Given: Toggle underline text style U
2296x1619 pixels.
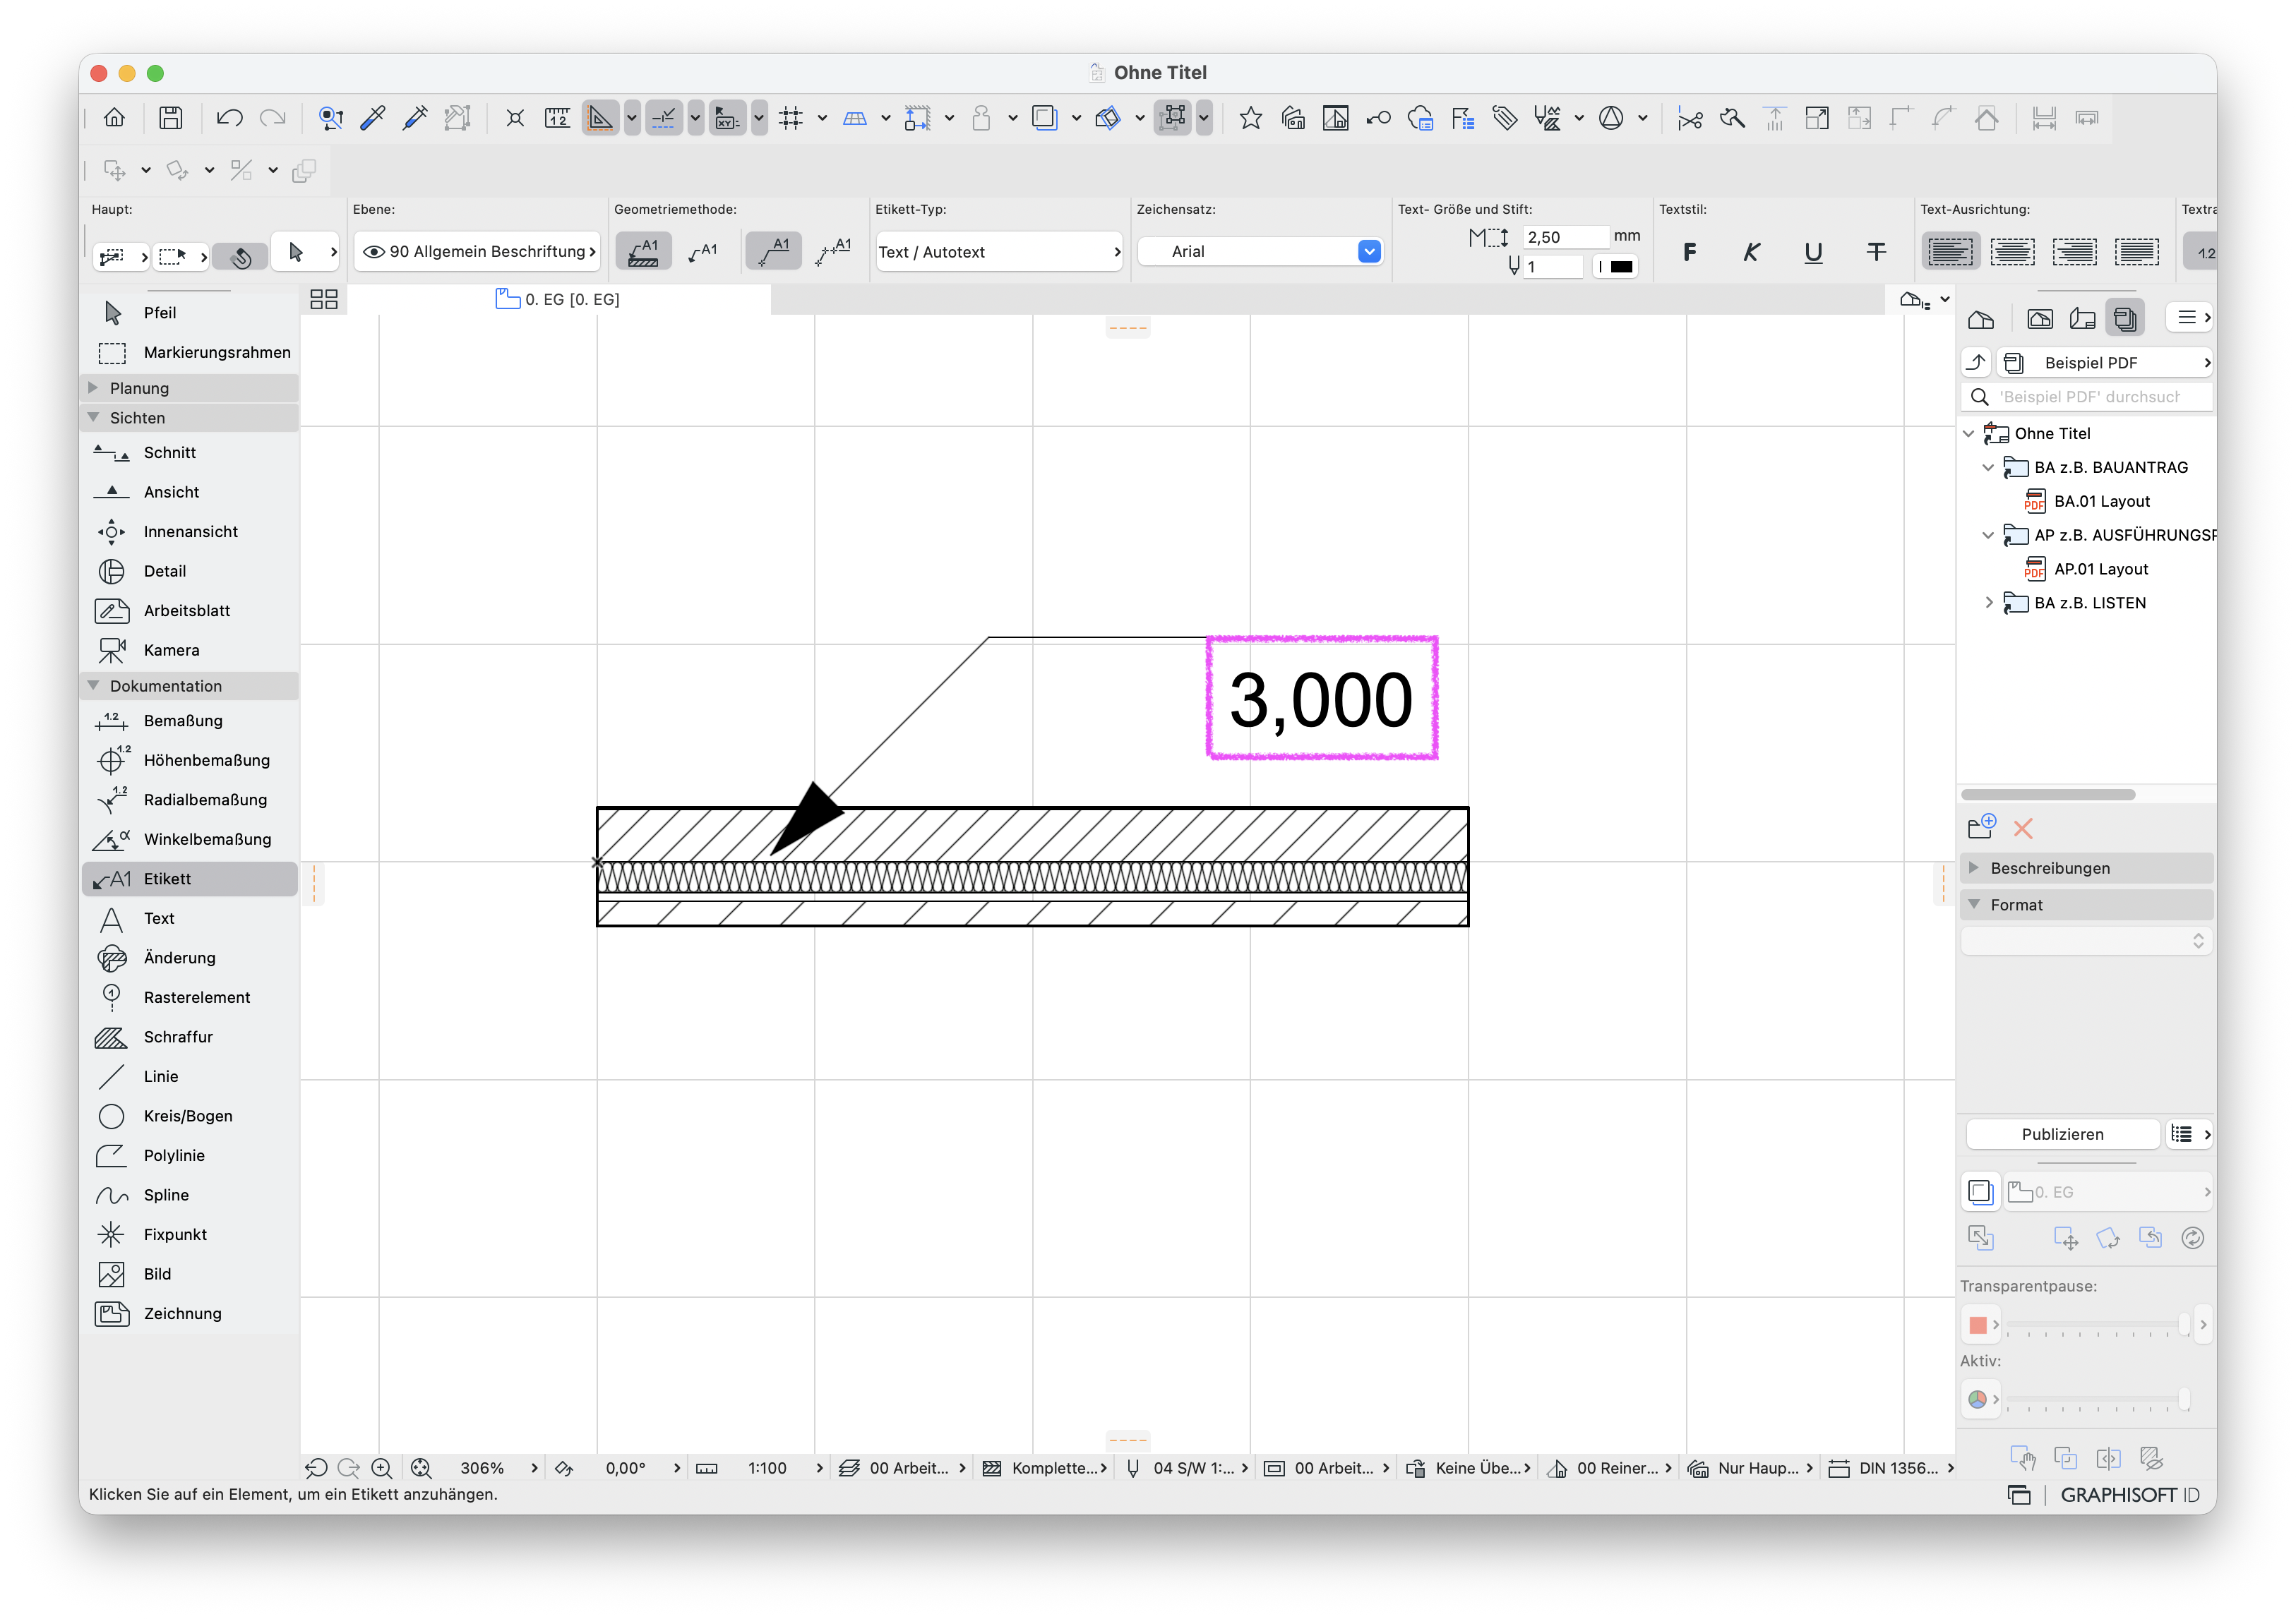Looking at the screenshot, I should 1813,252.
